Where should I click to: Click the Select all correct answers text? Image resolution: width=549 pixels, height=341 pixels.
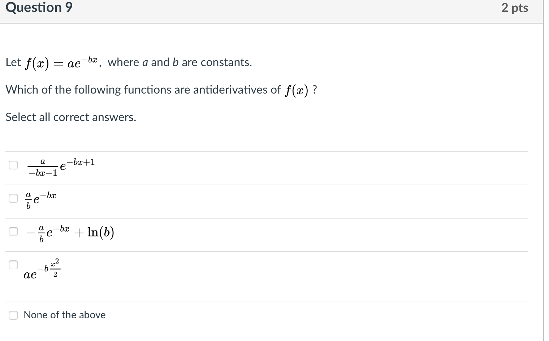[71, 117]
